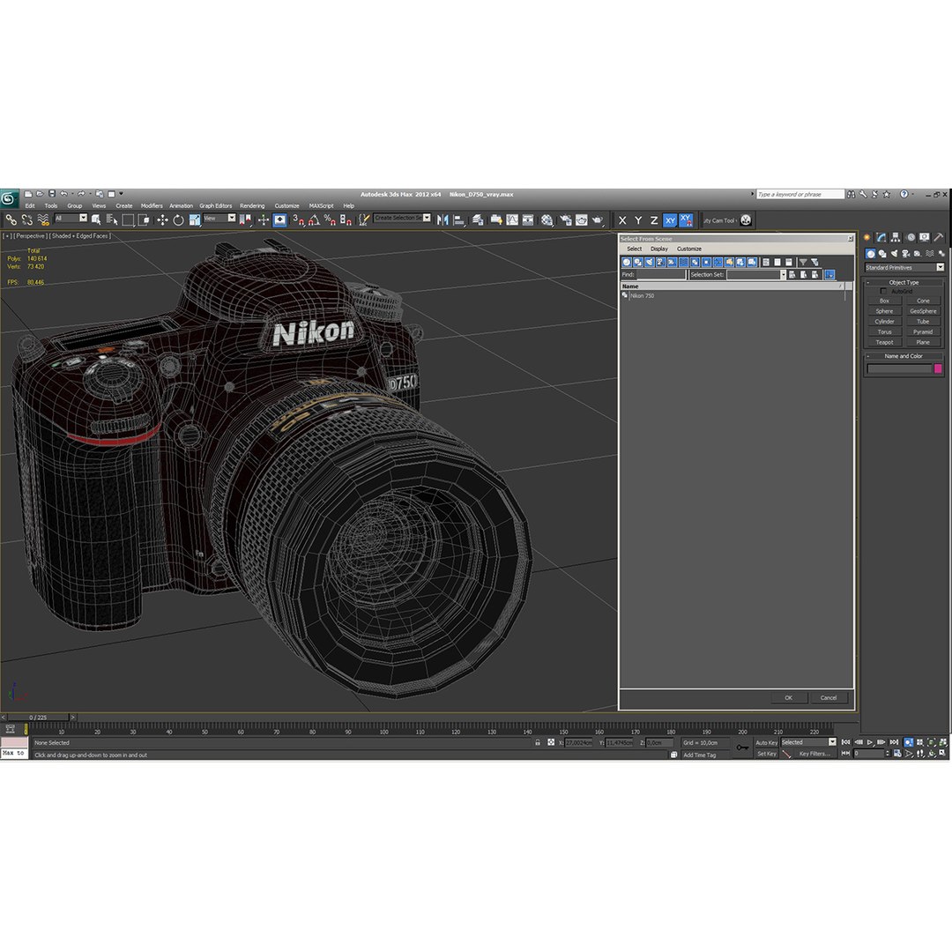Open the Selection Set dropdown in dialog
The height and width of the screenshot is (952, 952).
coord(756,275)
